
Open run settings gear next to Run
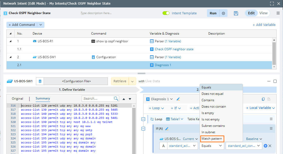click(x=223, y=13)
